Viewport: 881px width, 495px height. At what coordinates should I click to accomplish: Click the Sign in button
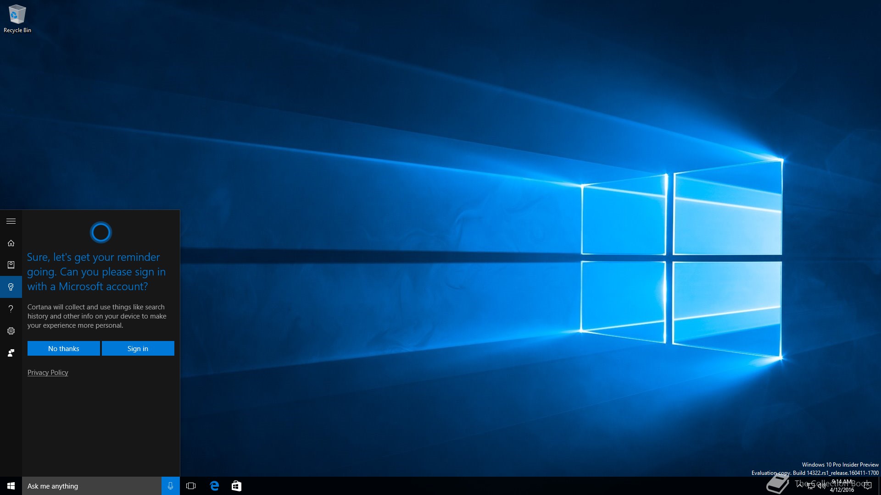click(138, 348)
